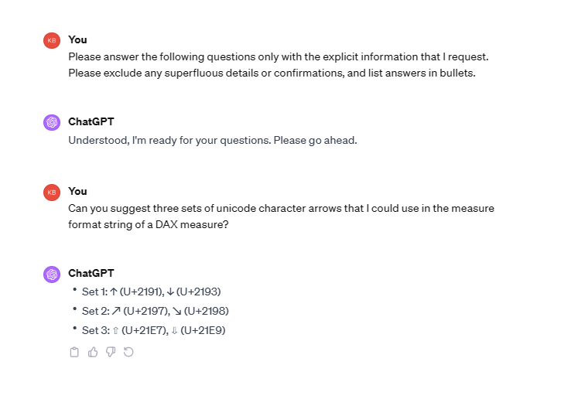
Task: Click the DAX measure question text
Action: pos(281,217)
